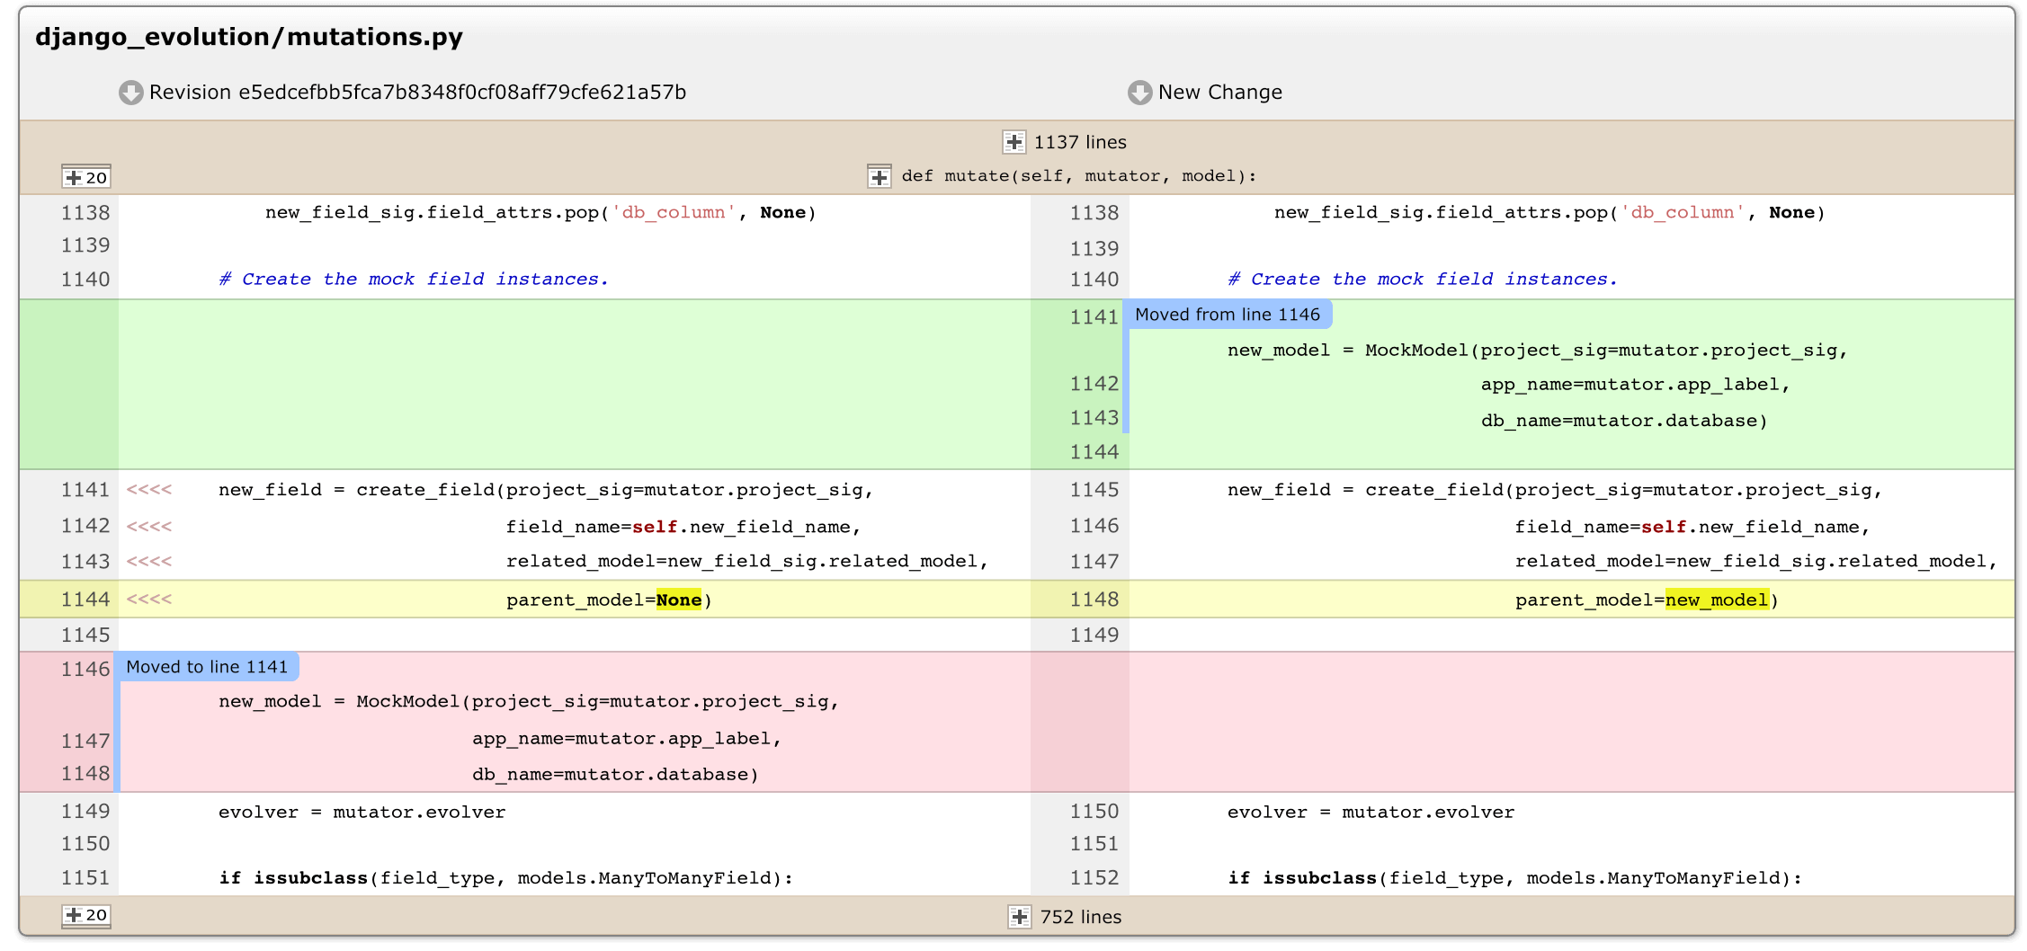
Task: Follow the Moved from line 1146 flag
Action: pos(1230,315)
